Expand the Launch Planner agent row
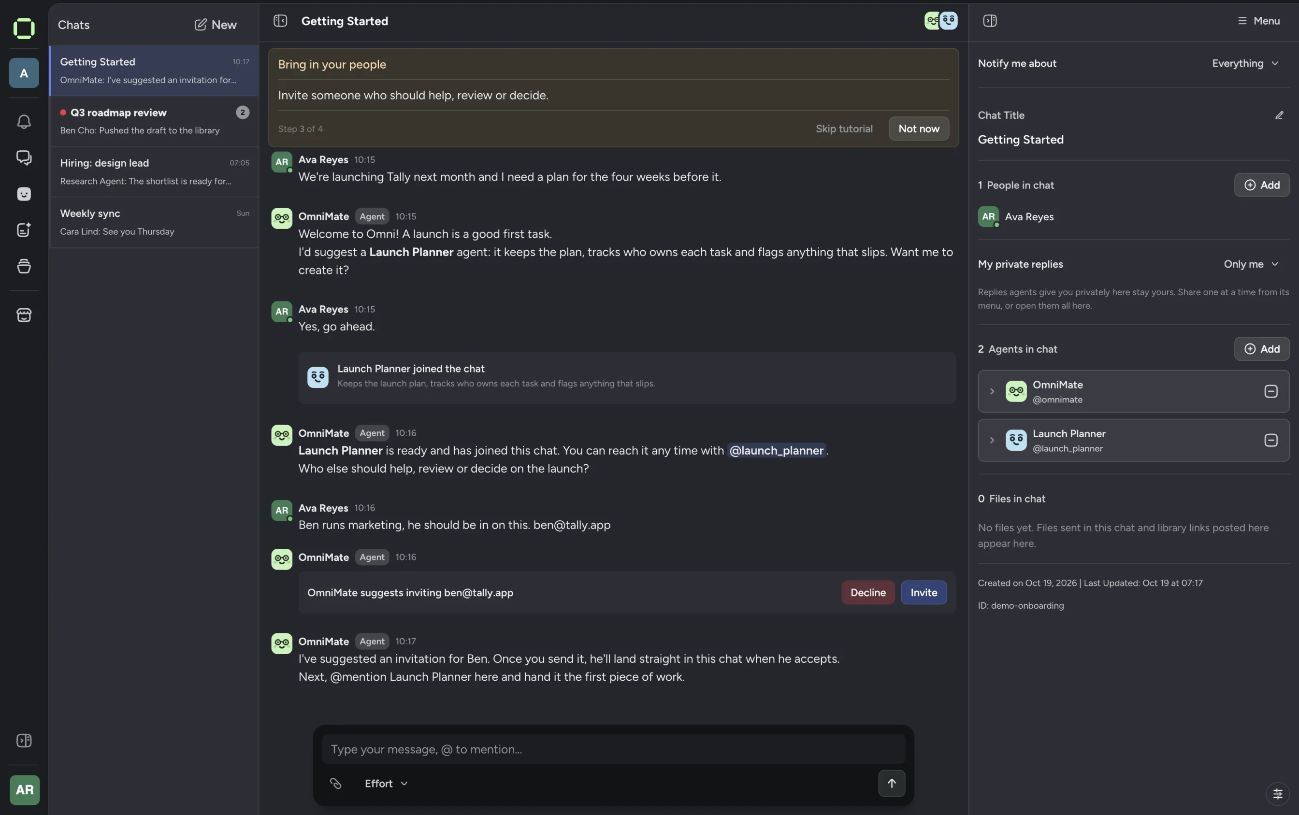 click(991, 440)
